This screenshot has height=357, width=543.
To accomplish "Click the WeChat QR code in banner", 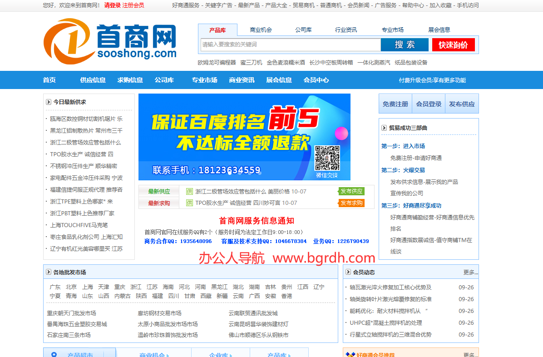I will (x=327, y=158).
